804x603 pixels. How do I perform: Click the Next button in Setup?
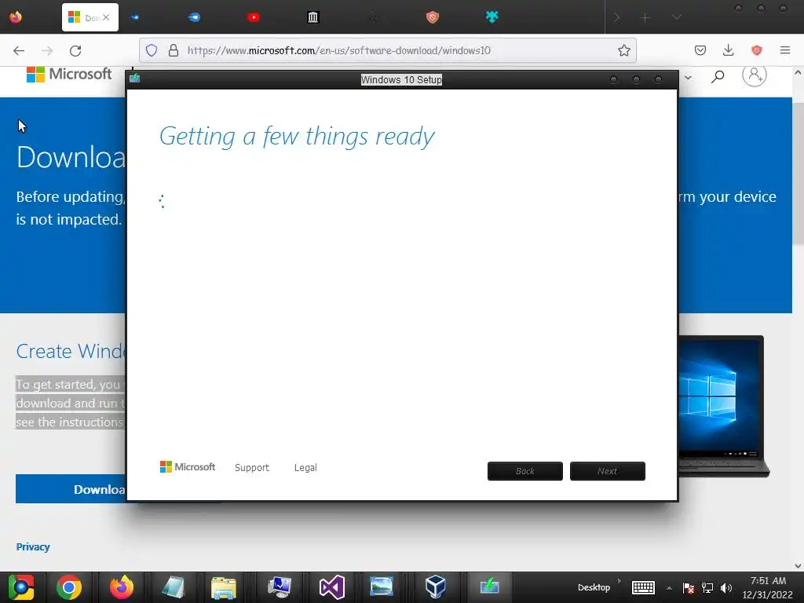click(607, 471)
